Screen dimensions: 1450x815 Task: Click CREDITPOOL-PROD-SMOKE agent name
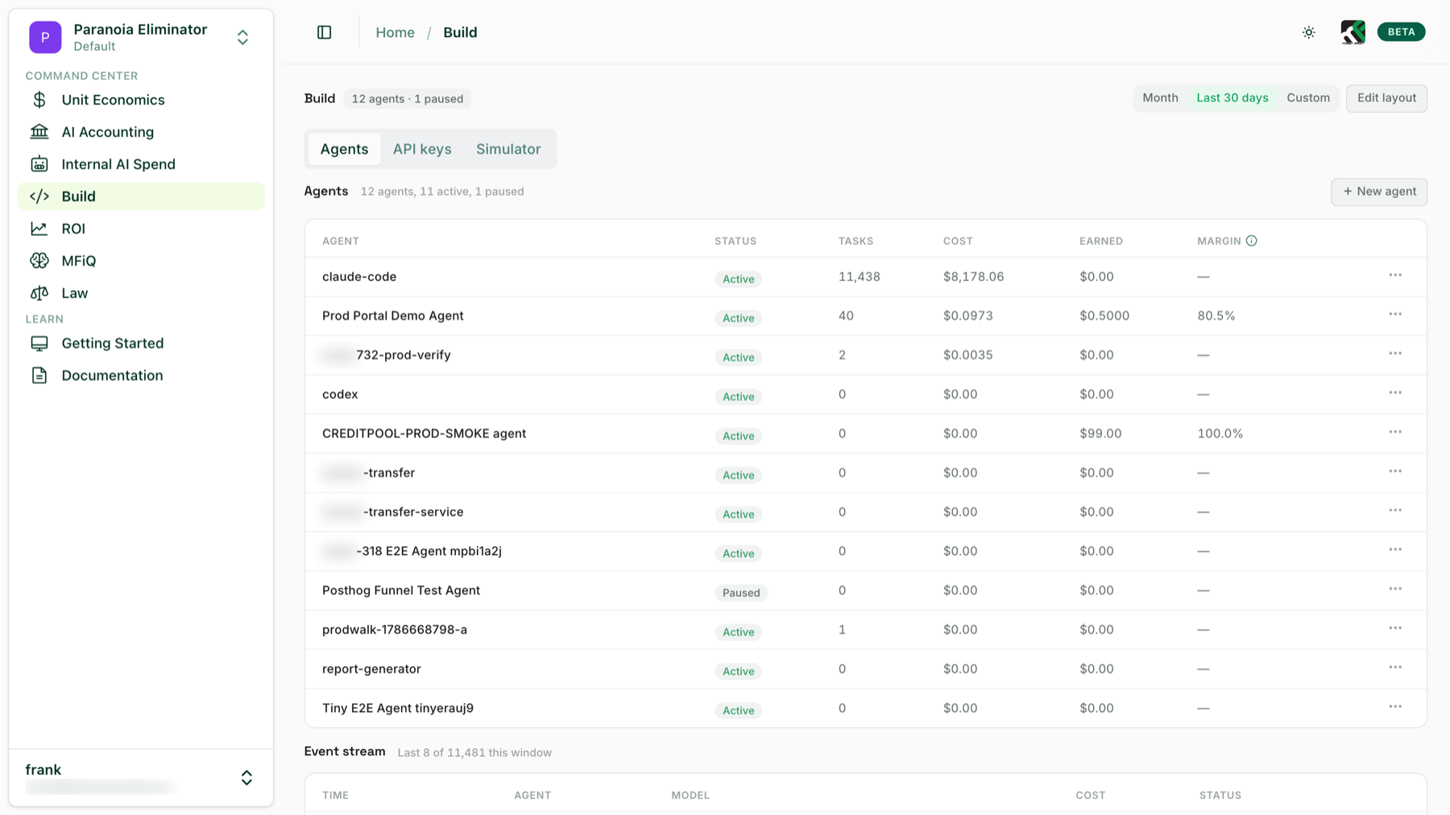click(x=424, y=433)
